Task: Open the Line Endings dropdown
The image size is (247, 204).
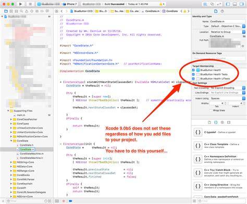Action: coord(228,93)
